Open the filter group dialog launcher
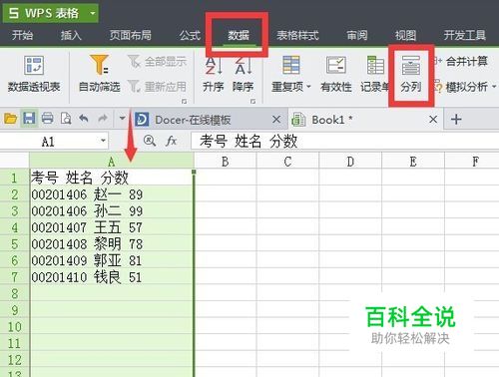 [x=184, y=101]
